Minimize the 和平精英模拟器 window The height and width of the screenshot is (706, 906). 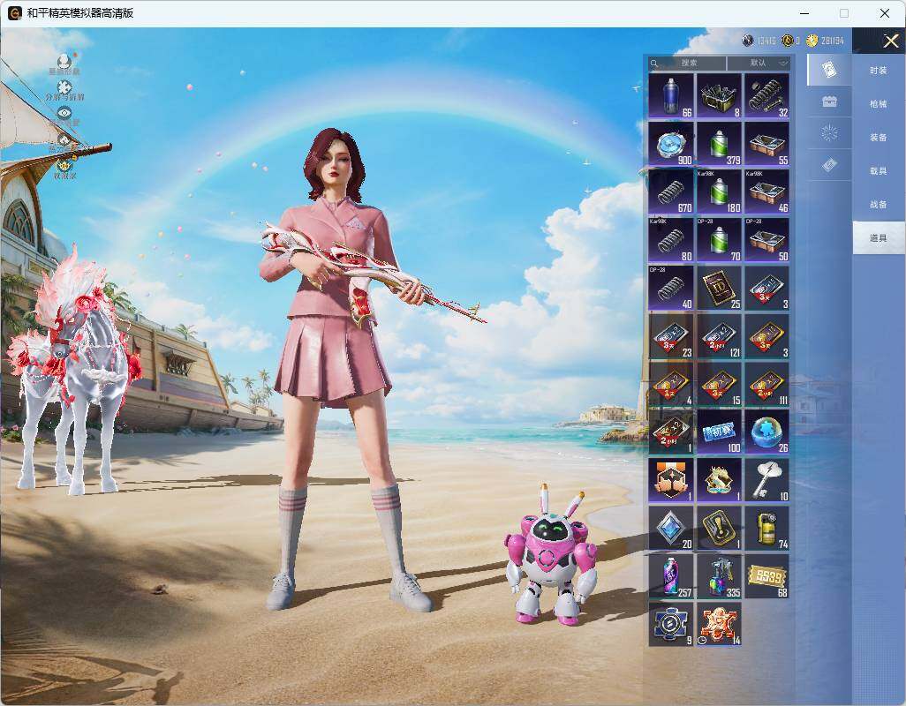click(804, 12)
